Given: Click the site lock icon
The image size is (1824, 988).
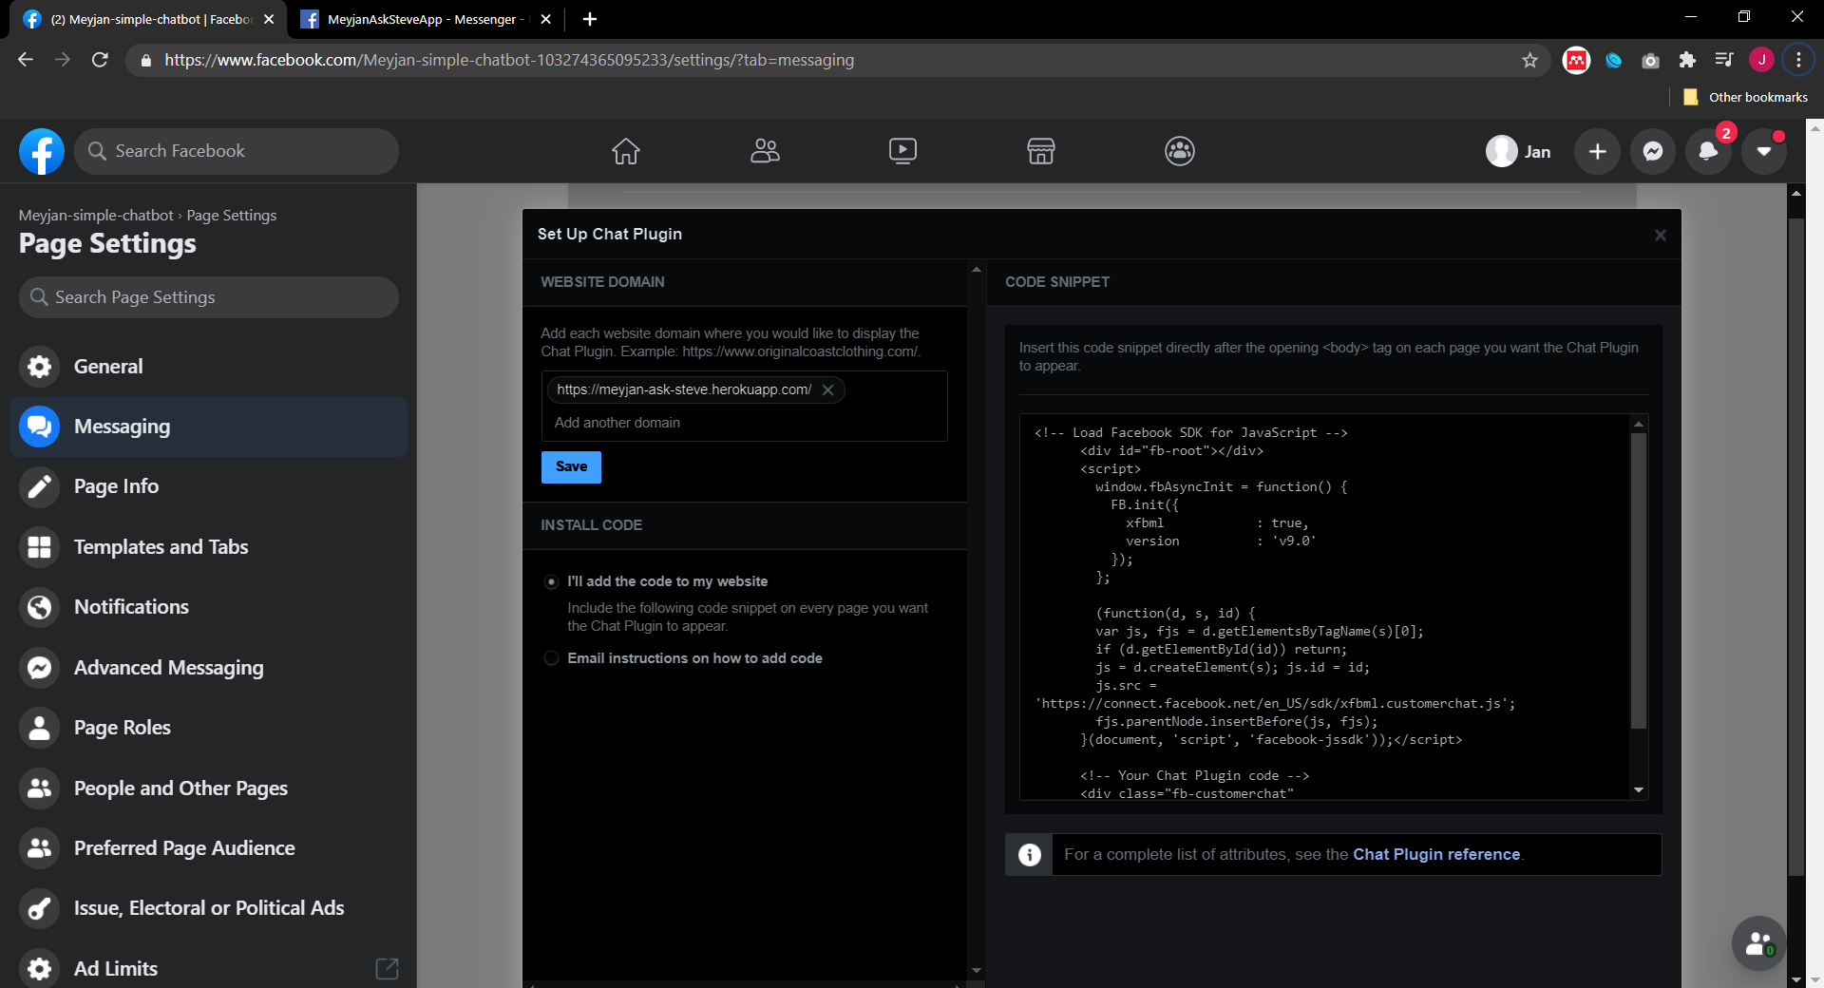Looking at the screenshot, I should [145, 60].
